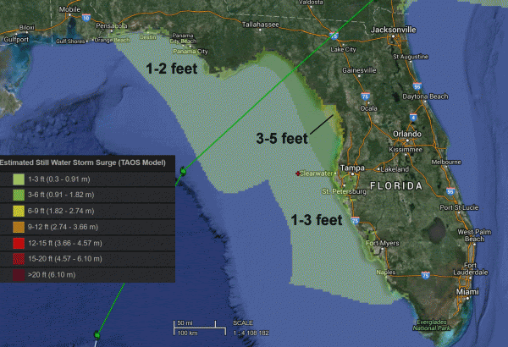Click the I-75 shield east of Naples

(x=425, y=275)
